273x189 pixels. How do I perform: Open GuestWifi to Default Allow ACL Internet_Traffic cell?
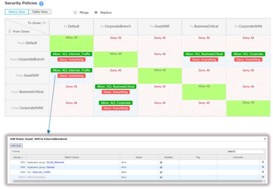pyautogui.click(x=71, y=70)
